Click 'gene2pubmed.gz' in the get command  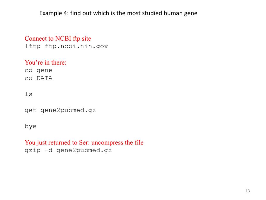[68, 110]
